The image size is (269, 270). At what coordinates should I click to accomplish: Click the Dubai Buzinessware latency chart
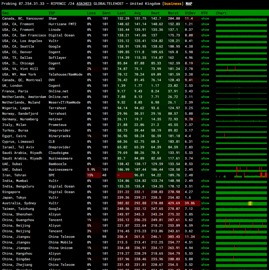click(241, 170)
